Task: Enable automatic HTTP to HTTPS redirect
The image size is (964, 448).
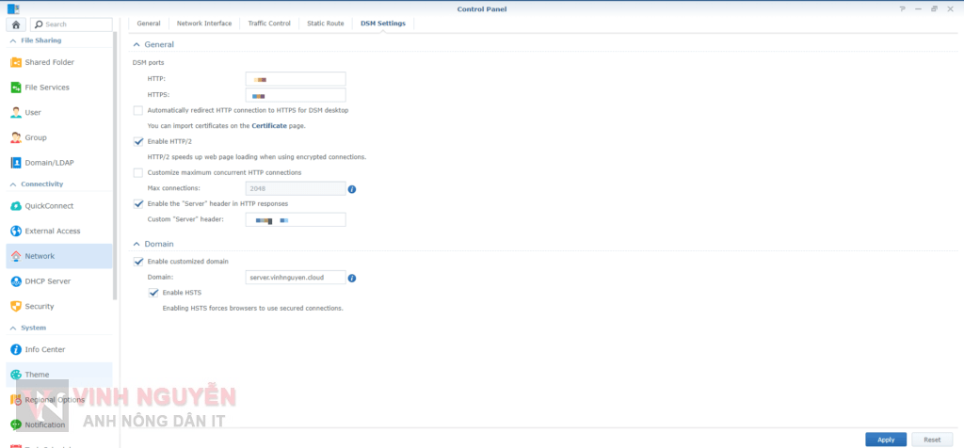Action: coord(138,110)
